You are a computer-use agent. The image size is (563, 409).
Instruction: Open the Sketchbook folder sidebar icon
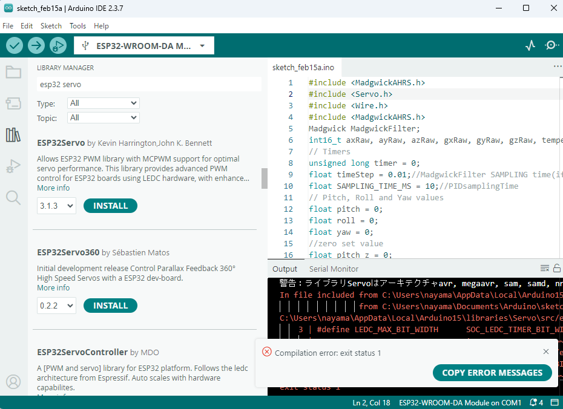(13, 72)
